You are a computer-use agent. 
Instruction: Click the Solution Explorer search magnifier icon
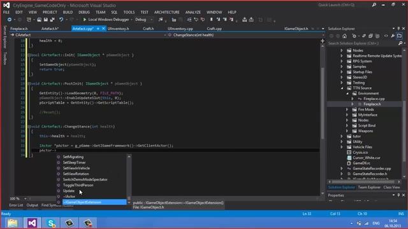[400, 43]
